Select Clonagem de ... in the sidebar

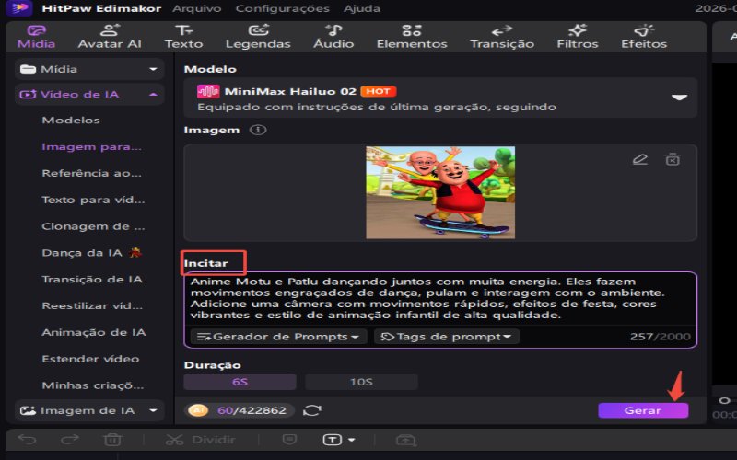93,226
